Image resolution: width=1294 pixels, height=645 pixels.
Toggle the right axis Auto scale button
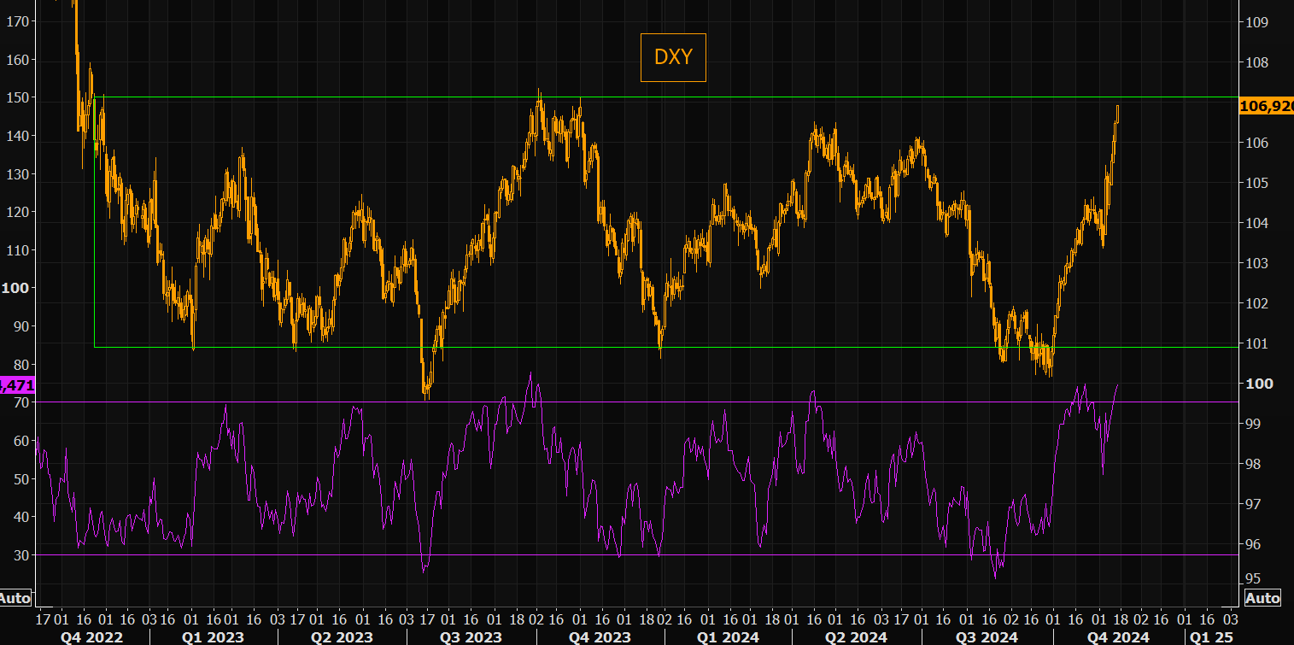pos(1262,598)
